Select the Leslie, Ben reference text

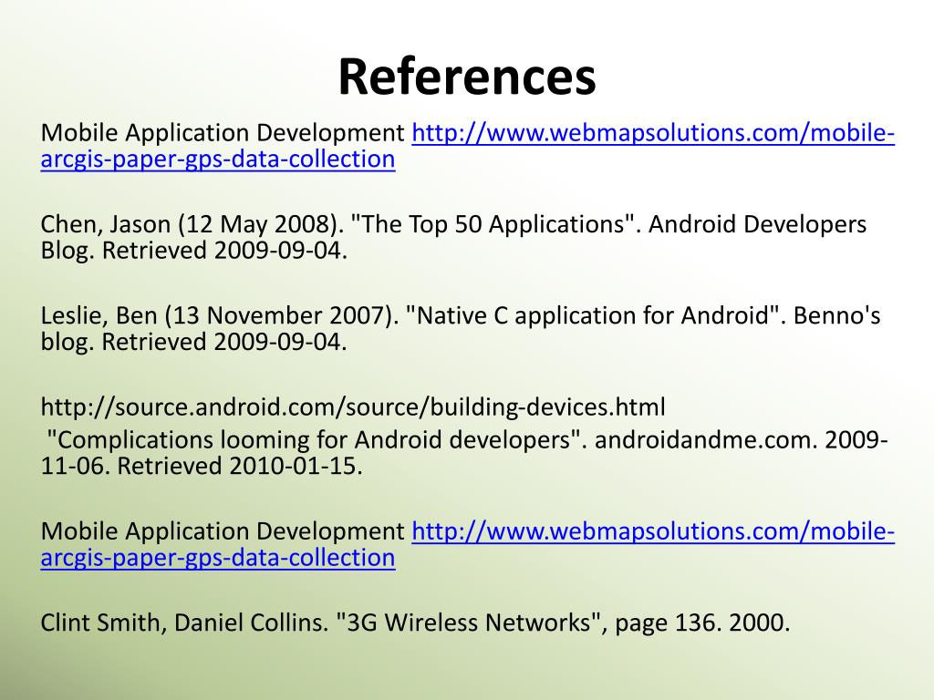pos(461,328)
